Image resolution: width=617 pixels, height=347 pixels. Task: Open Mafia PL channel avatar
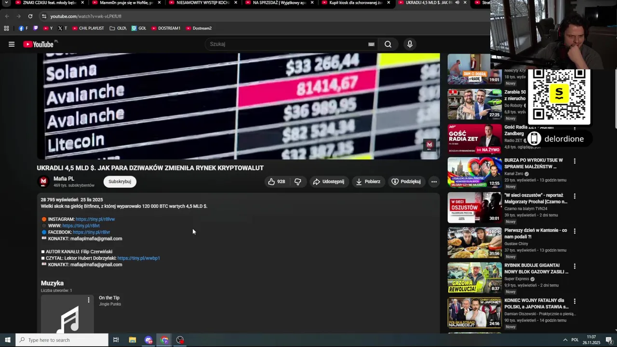pos(43,181)
